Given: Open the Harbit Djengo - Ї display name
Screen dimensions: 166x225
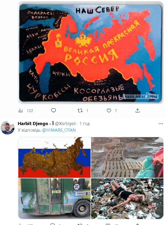Looking at the screenshot, I should click(36, 124).
